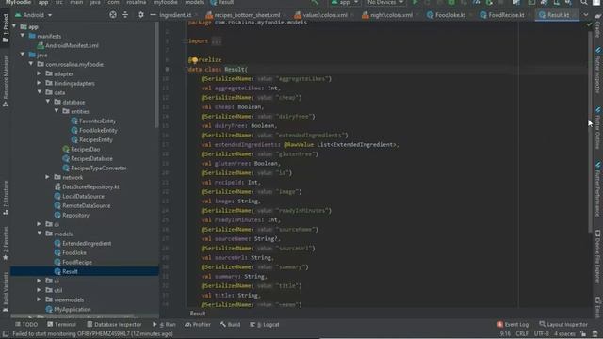The image size is (603, 339).
Task: Open the Gradle tool window
Action: point(598,26)
